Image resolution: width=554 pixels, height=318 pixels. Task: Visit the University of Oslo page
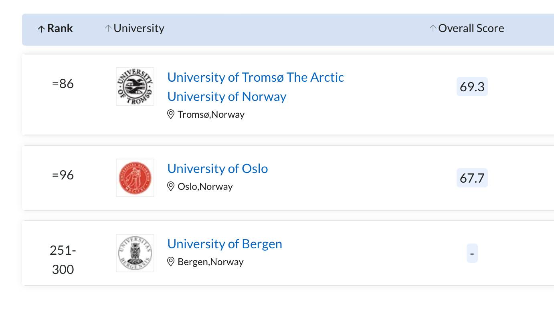[x=218, y=169]
